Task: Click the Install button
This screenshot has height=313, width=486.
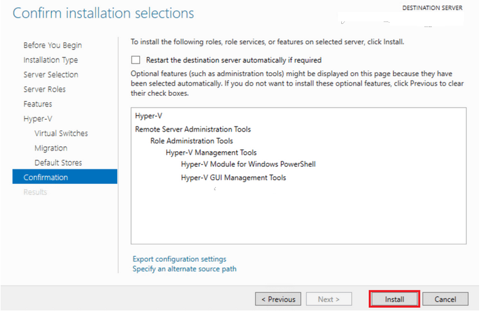Action: [394, 299]
